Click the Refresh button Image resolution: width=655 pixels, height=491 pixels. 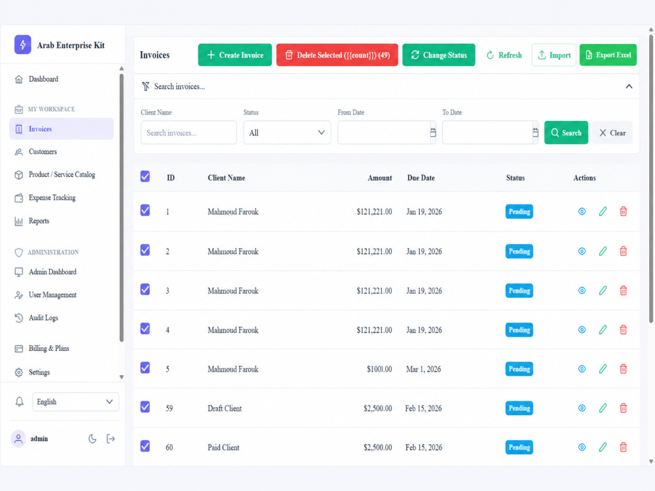(504, 55)
